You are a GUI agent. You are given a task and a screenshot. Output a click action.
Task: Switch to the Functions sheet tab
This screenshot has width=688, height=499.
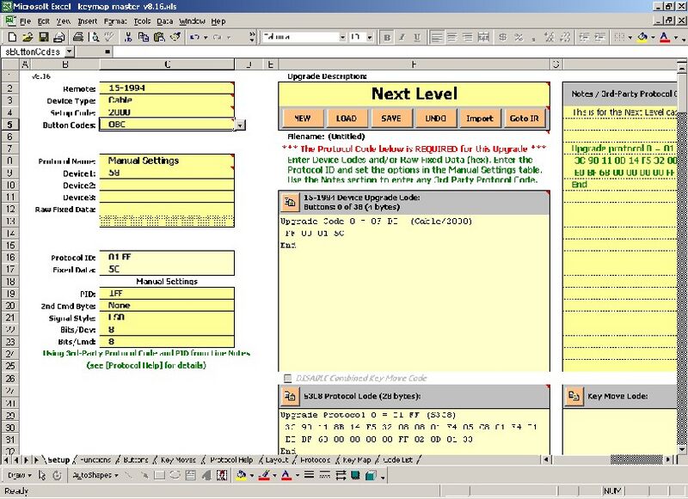[95, 459]
